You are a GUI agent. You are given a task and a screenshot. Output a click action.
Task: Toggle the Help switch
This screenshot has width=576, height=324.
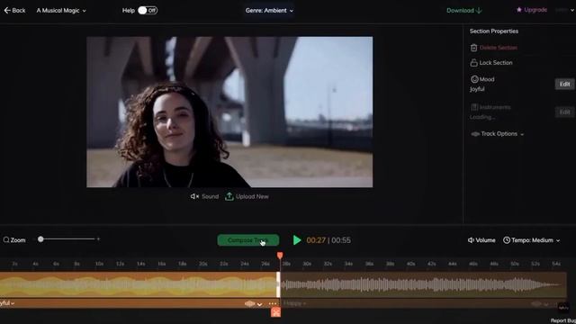[148, 10]
